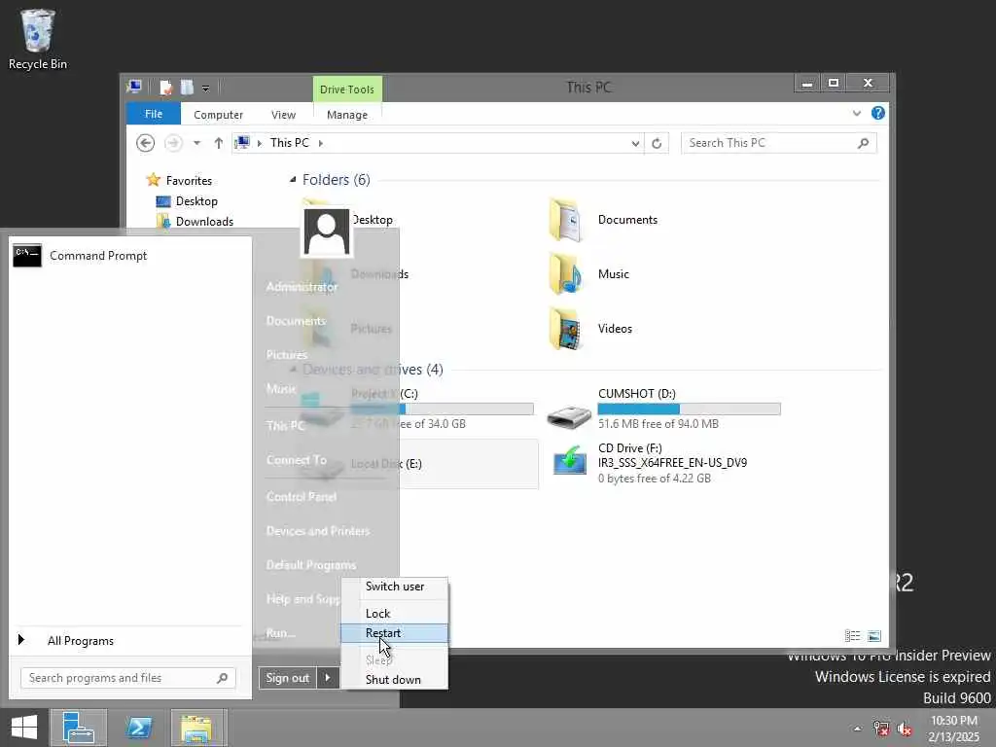Click the user account picture

click(327, 231)
